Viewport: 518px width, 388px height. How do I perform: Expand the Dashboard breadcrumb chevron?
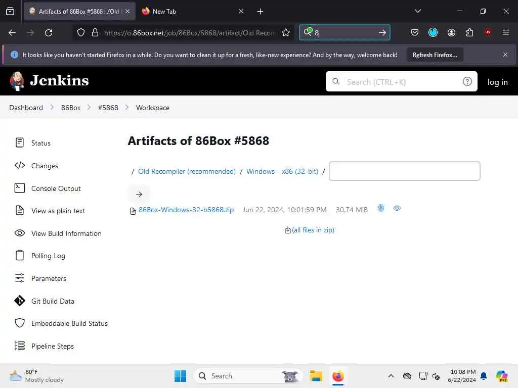(52, 107)
